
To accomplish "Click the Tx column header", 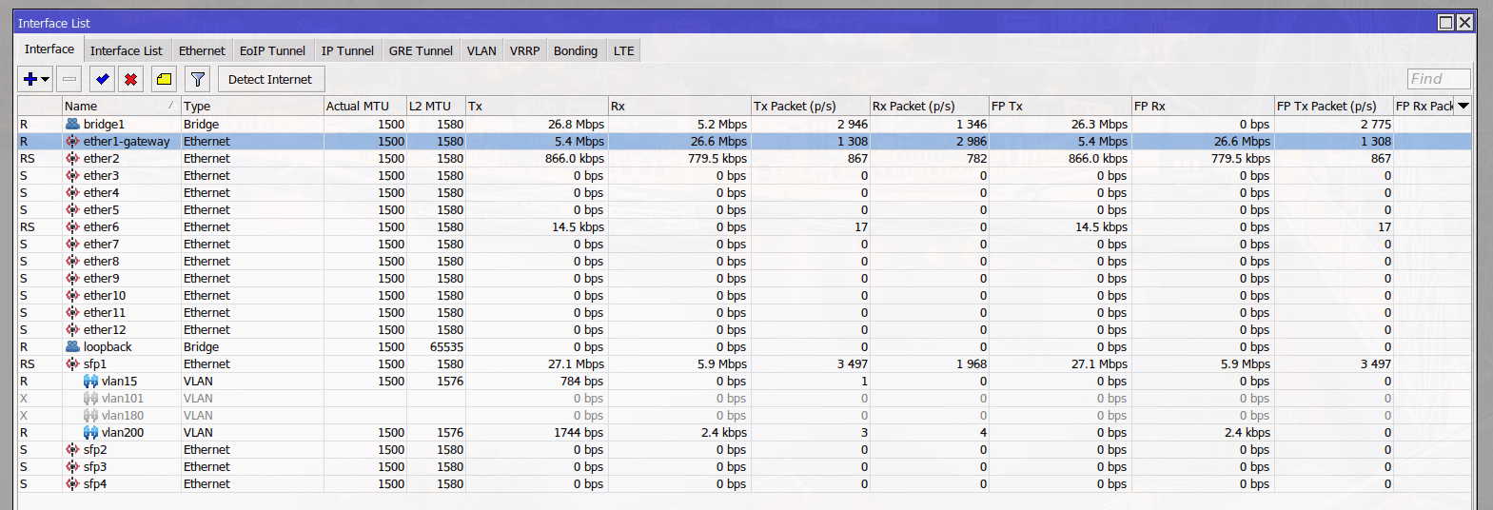I will [x=536, y=106].
